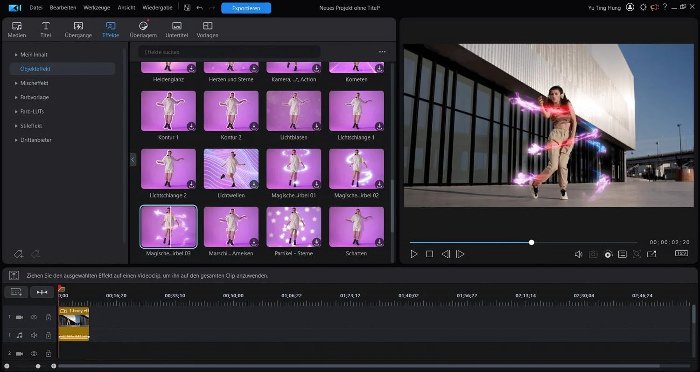Viewport: 700px width, 372px height.
Task: Click the Effekte suchen search field
Action: coord(229,52)
